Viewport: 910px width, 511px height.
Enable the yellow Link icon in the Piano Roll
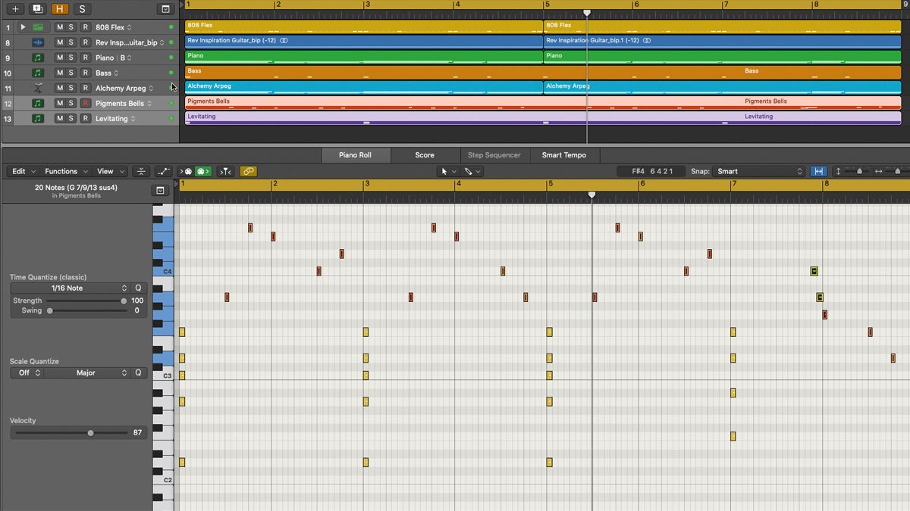pyautogui.click(x=248, y=171)
